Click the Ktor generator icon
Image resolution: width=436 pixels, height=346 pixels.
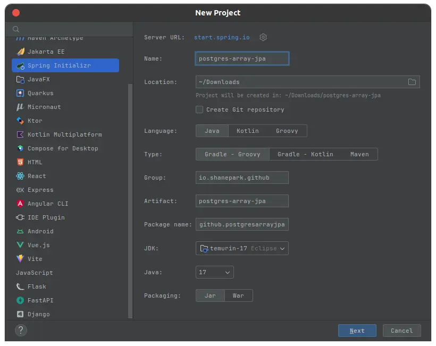(20, 121)
